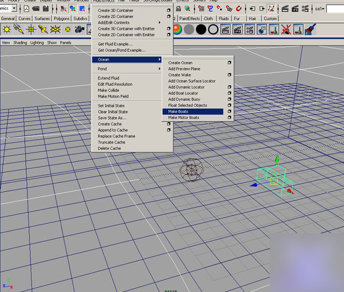The height and width of the screenshot is (292, 344).
Task: Enable snap to view planes icon
Action: (229, 9)
